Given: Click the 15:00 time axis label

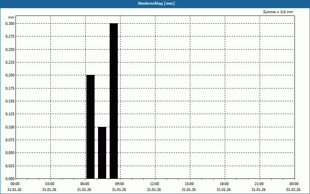Looking at the screenshot, I should click(x=189, y=184).
